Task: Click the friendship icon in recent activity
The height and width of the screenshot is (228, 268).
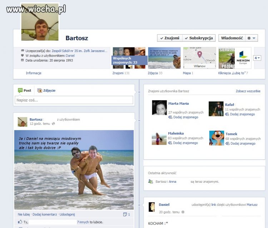Action: (150, 181)
